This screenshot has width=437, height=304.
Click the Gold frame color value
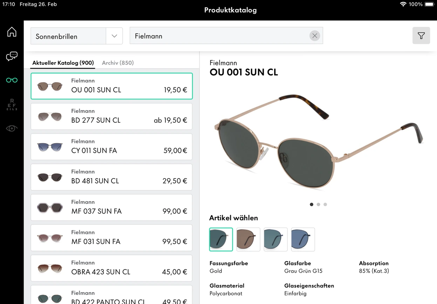216,271
